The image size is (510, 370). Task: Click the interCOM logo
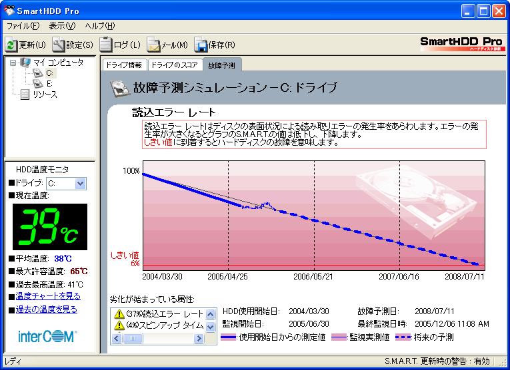pos(47,337)
